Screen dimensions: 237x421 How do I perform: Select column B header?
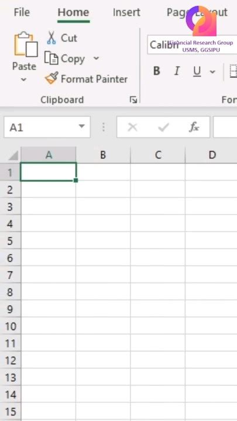coord(103,155)
